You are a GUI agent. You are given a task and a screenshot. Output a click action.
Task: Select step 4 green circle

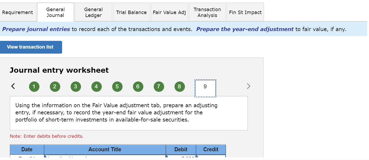96,87
